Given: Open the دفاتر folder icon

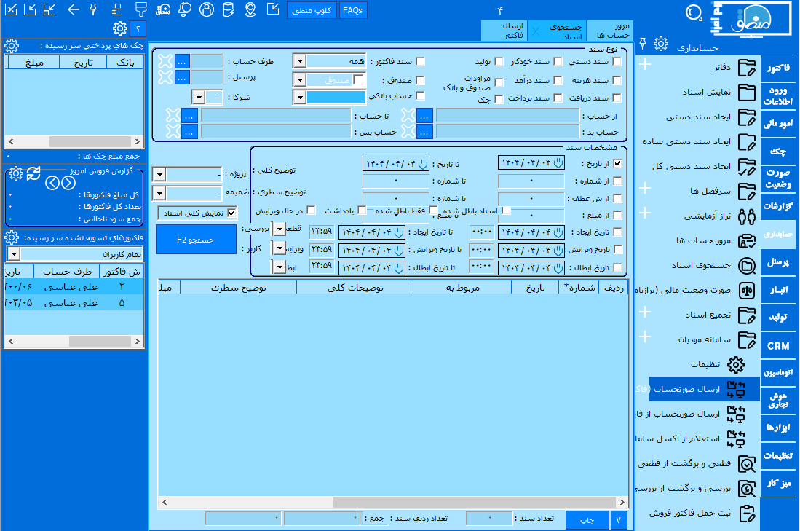Looking at the screenshot, I should tap(746, 68).
